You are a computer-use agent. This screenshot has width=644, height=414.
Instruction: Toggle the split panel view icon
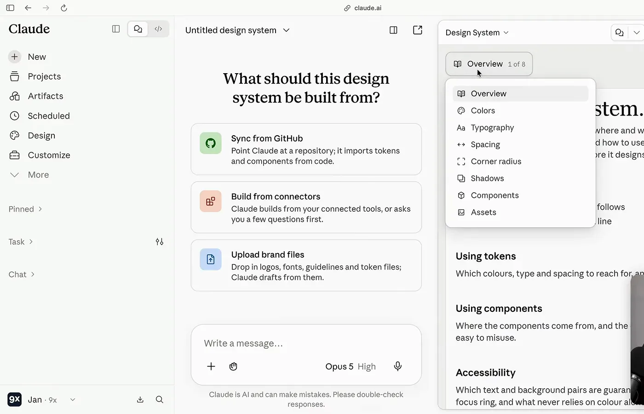pyautogui.click(x=393, y=30)
